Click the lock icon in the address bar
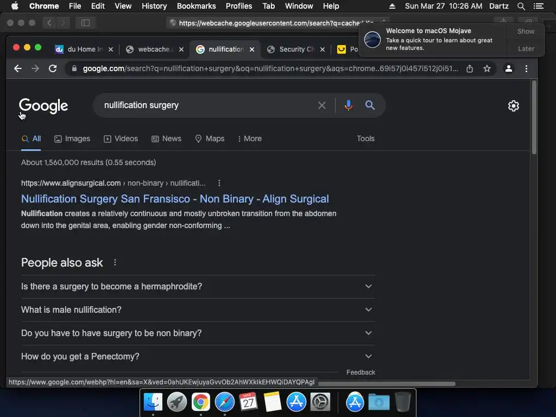556x417 pixels. (74, 68)
